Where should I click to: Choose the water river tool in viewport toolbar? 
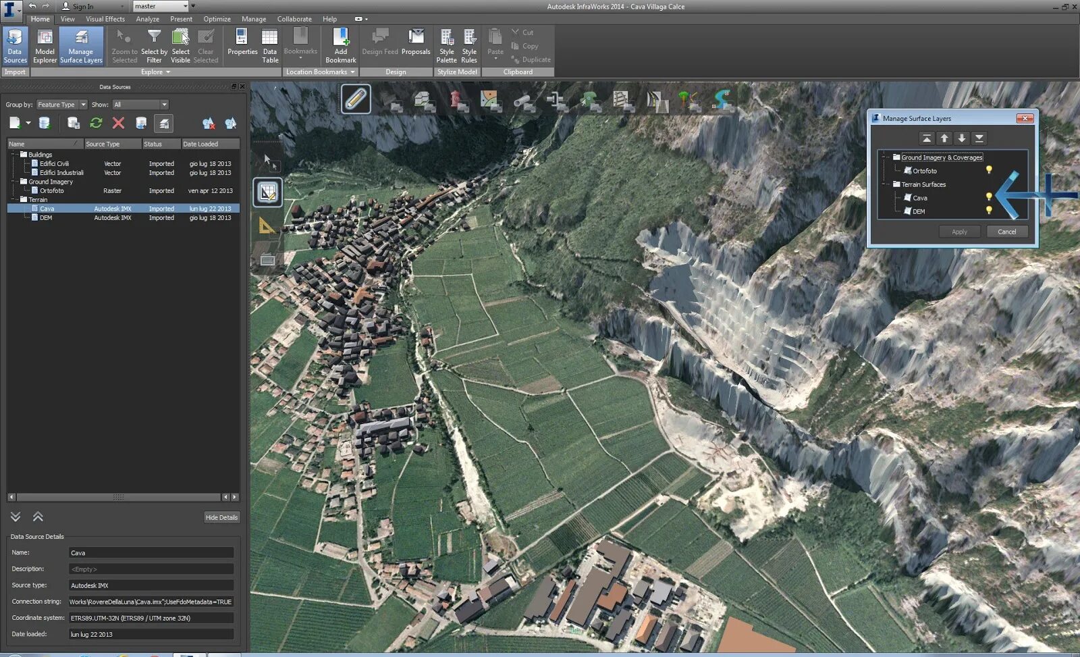[722, 101]
